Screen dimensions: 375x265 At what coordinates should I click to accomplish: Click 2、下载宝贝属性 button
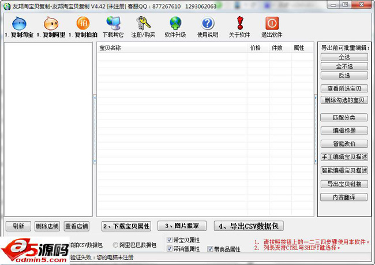pyautogui.click(x=126, y=226)
